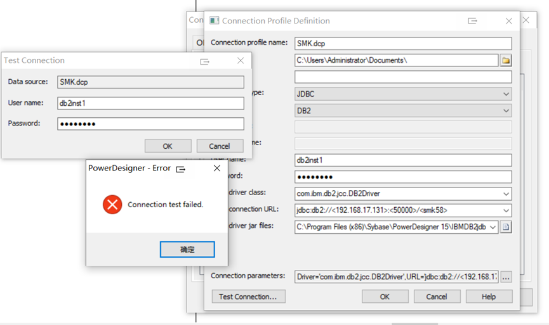Open connection parameters ellipsis button

(x=506, y=277)
